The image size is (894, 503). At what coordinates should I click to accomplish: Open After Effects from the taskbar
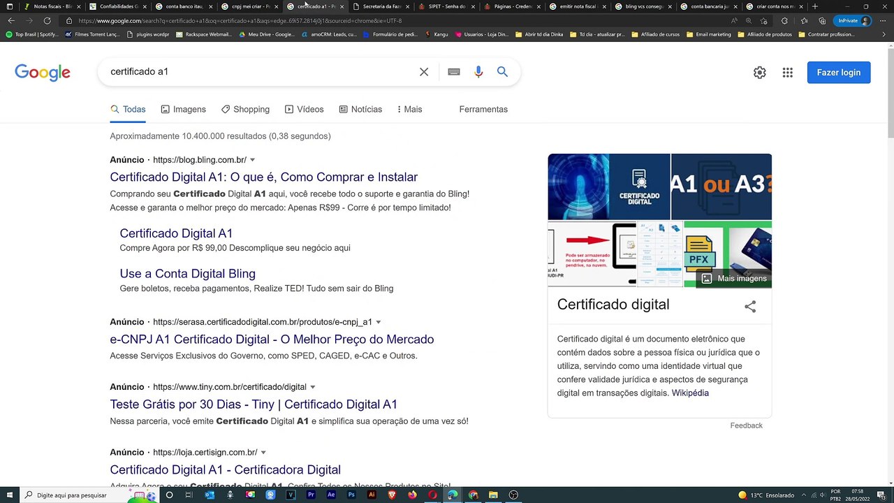click(x=331, y=495)
